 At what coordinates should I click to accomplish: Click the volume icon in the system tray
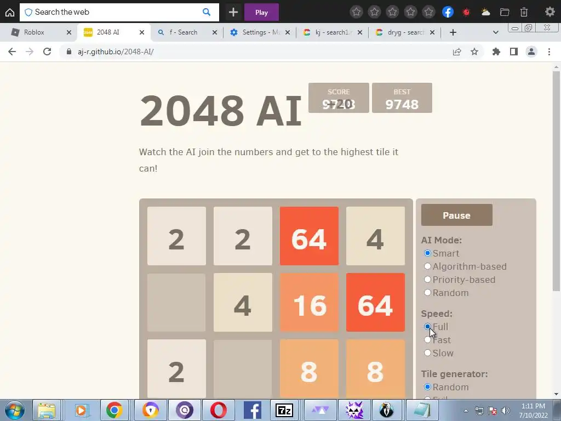point(506,411)
